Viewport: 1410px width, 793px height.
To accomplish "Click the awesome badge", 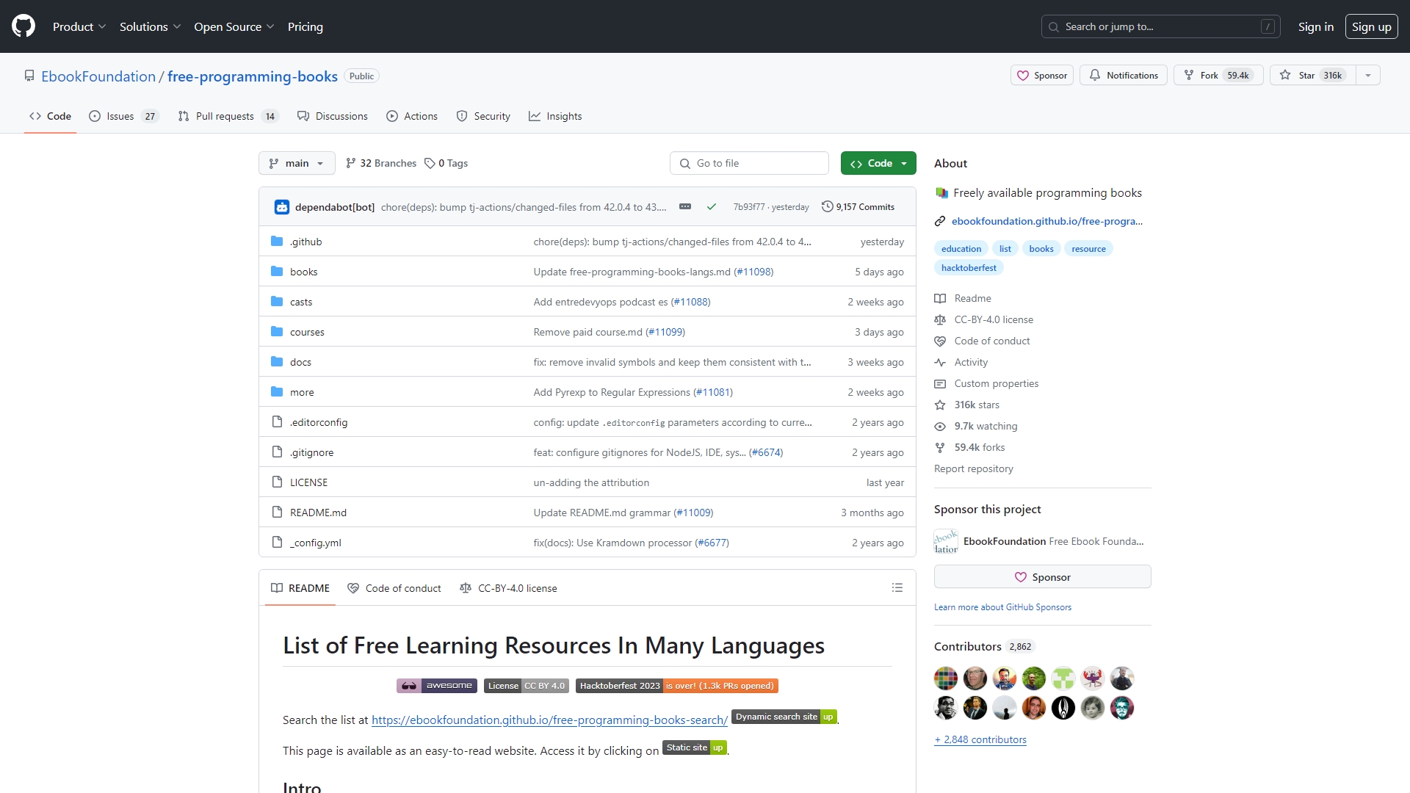I will [437, 686].
